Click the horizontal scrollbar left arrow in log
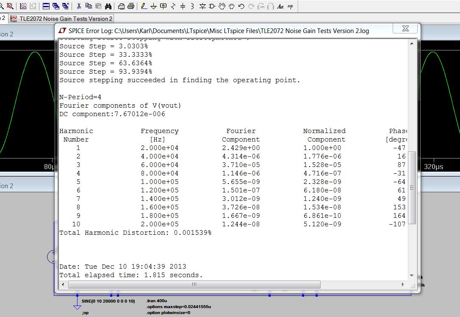 pyautogui.click(x=63, y=284)
